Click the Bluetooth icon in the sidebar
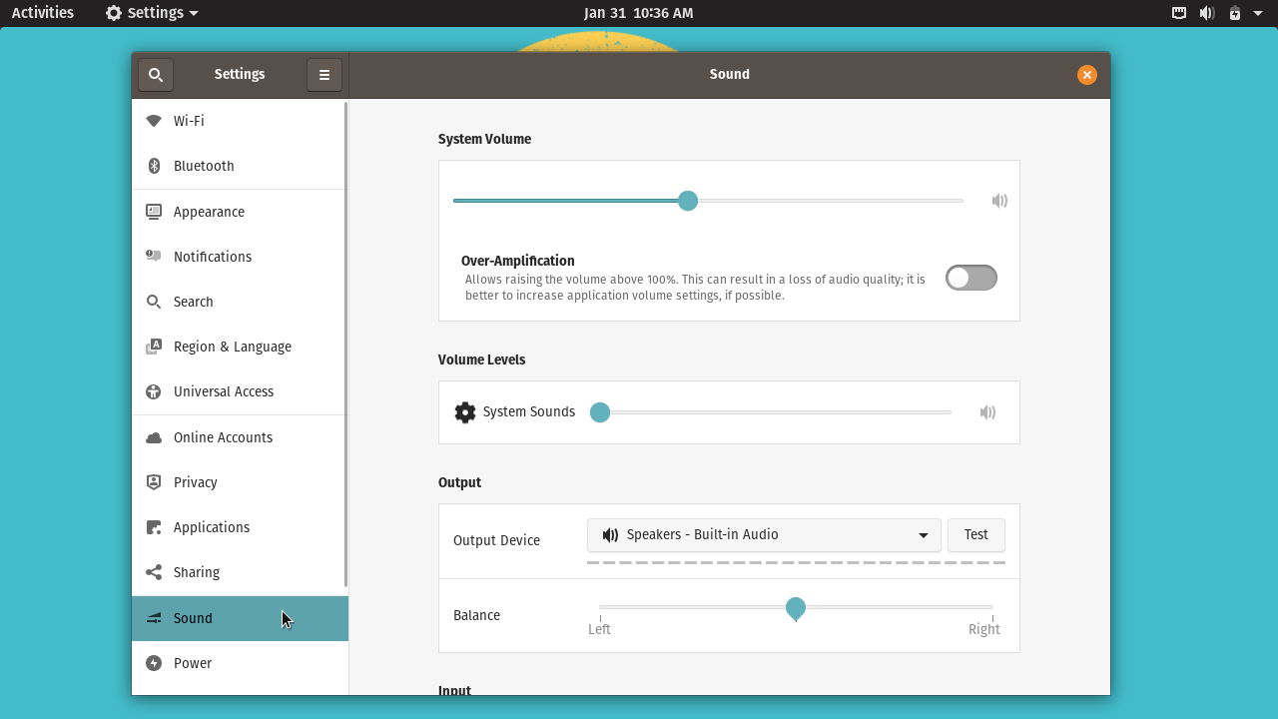1278x719 pixels. (x=154, y=166)
